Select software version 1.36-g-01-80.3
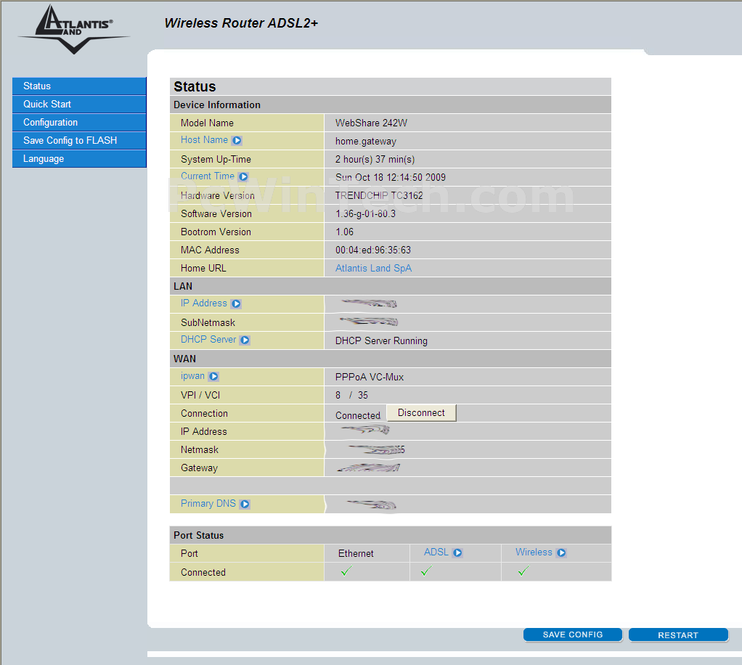The width and height of the screenshot is (742, 665). click(365, 213)
